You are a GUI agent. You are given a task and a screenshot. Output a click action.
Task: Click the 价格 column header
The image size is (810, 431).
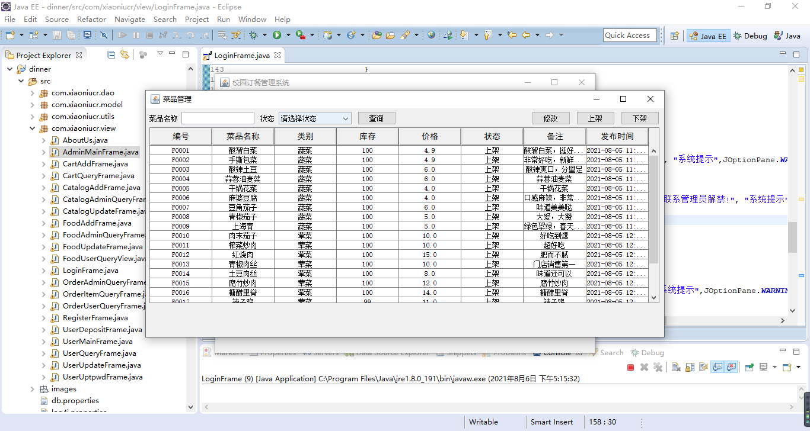(430, 136)
